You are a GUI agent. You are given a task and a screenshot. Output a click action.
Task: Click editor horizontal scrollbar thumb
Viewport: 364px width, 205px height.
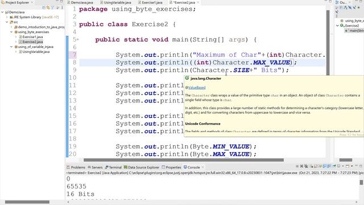click(183, 160)
